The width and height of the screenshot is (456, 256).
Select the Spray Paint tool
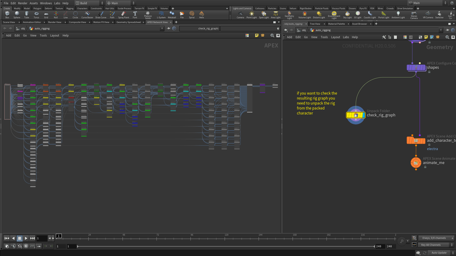[x=124, y=15]
